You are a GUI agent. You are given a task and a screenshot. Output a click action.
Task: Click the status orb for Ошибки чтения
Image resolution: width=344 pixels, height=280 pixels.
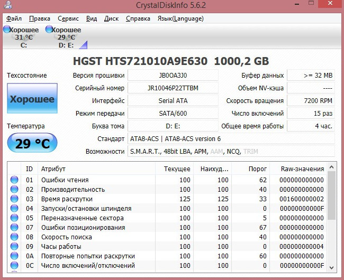[x=14, y=180]
